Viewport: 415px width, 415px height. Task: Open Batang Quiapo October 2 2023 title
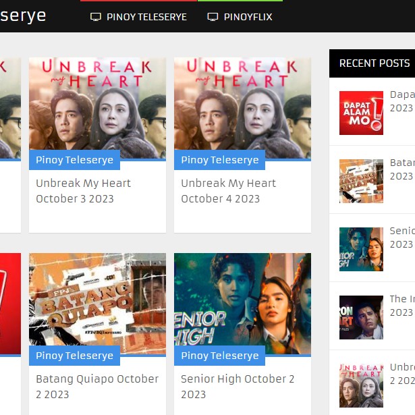pos(97,387)
